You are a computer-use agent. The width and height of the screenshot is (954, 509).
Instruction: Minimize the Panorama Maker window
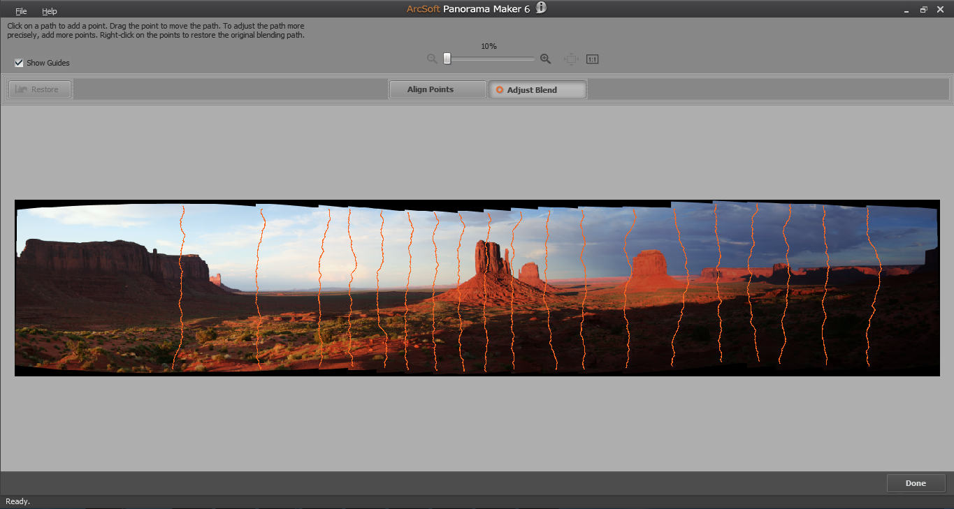coord(906,10)
